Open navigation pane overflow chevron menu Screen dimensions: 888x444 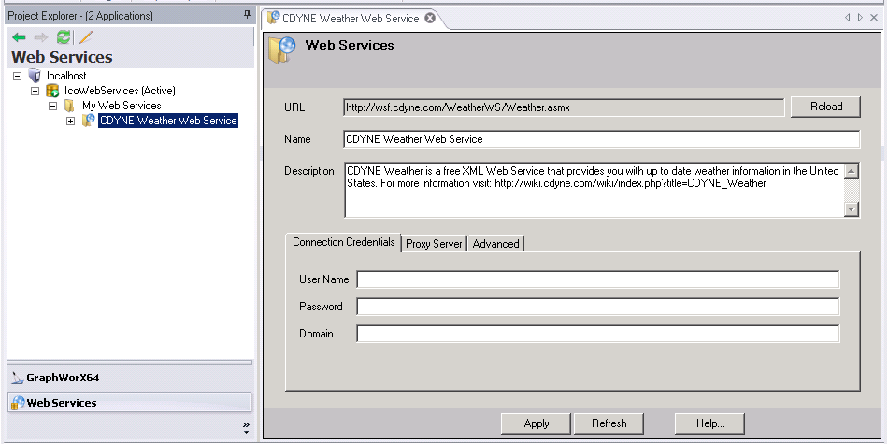coord(246,425)
